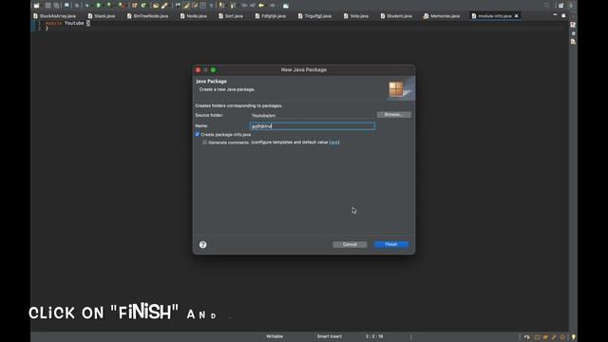Viewport: 608px width, 342px height.
Task: Click the word Youtube in editor line 1
Action: (74, 23)
